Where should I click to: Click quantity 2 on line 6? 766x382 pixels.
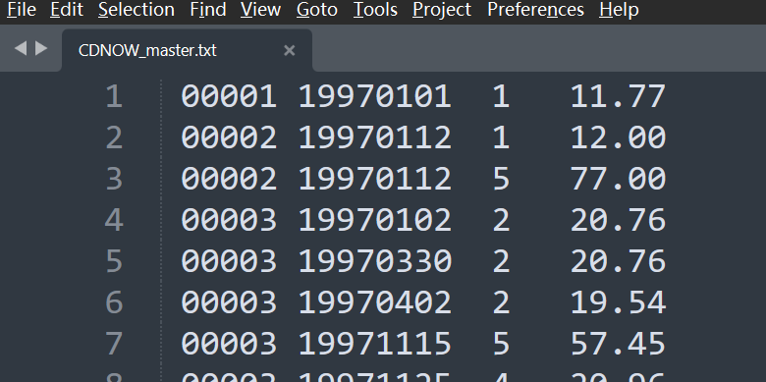(x=501, y=301)
